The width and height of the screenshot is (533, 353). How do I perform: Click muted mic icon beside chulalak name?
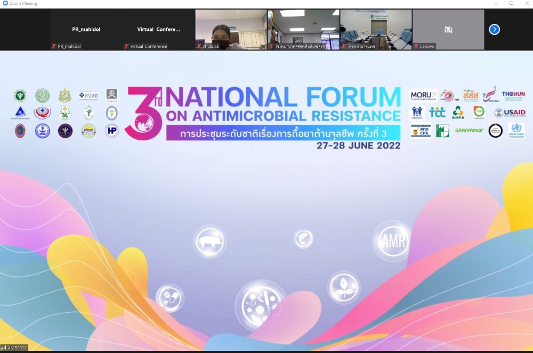click(x=199, y=46)
